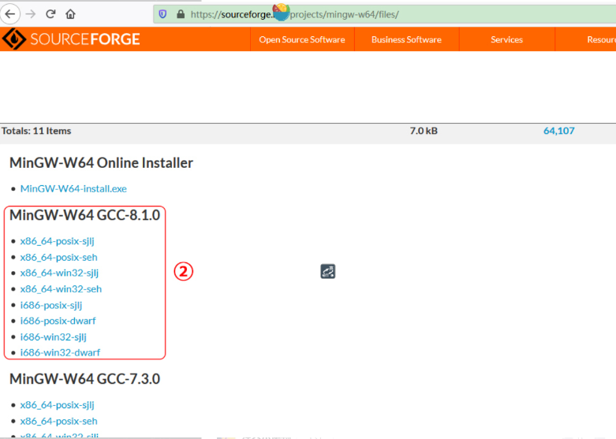This screenshot has width=616, height=439.
Task: Open the Services menu
Action: pos(506,39)
